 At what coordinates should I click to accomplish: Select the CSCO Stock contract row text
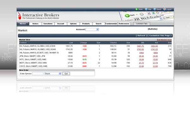(33, 66)
